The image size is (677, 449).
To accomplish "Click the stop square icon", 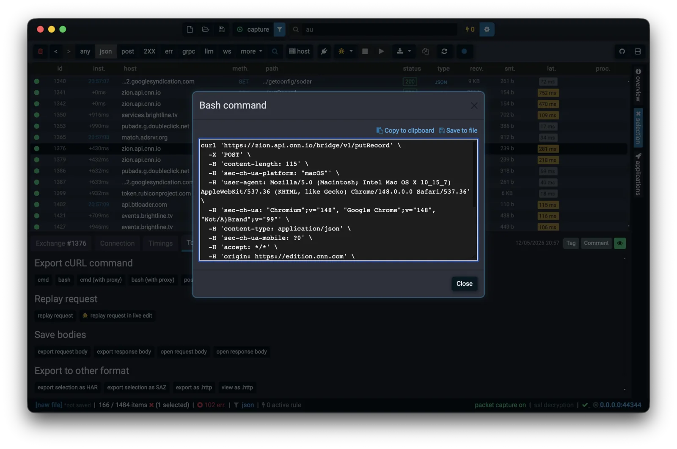I will pos(365,51).
